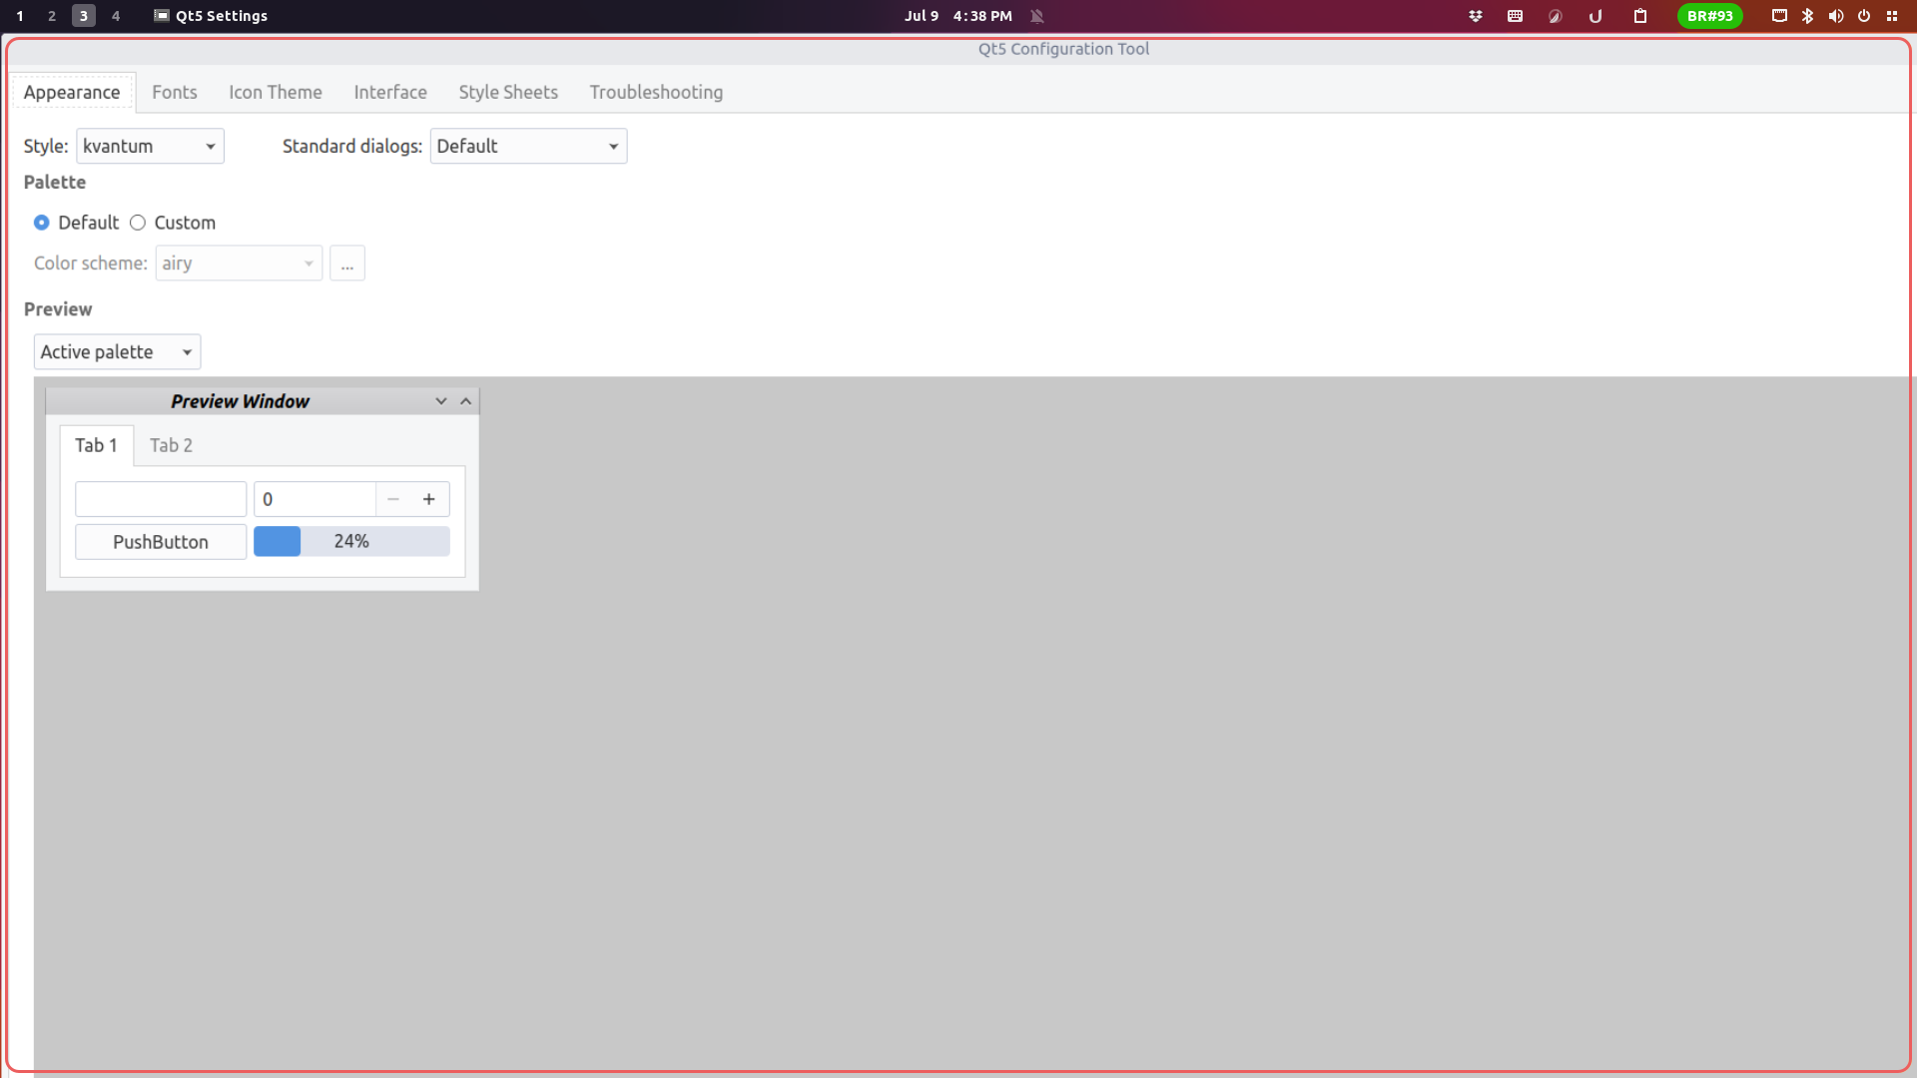Click the volume icon in the panel
This screenshot has width=1917, height=1078.
pyautogui.click(x=1836, y=16)
